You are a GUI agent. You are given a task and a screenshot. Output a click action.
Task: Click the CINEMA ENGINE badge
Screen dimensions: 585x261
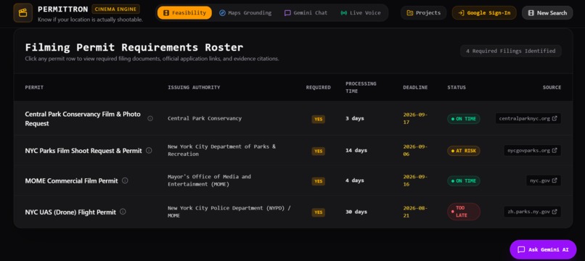point(115,9)
